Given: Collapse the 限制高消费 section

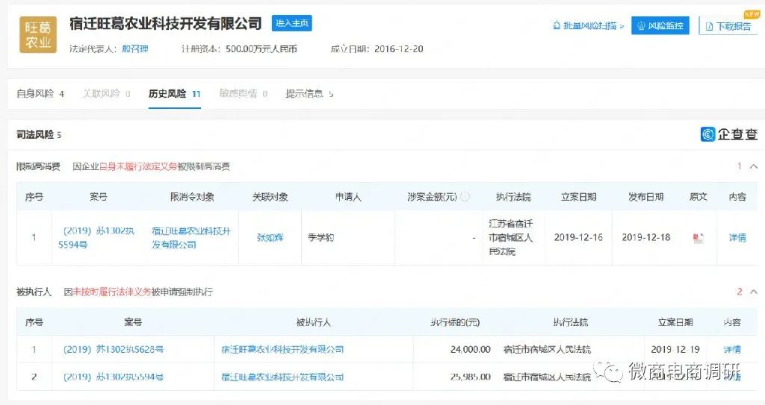Looking at the screenshot, I should [x=752, y=166].
